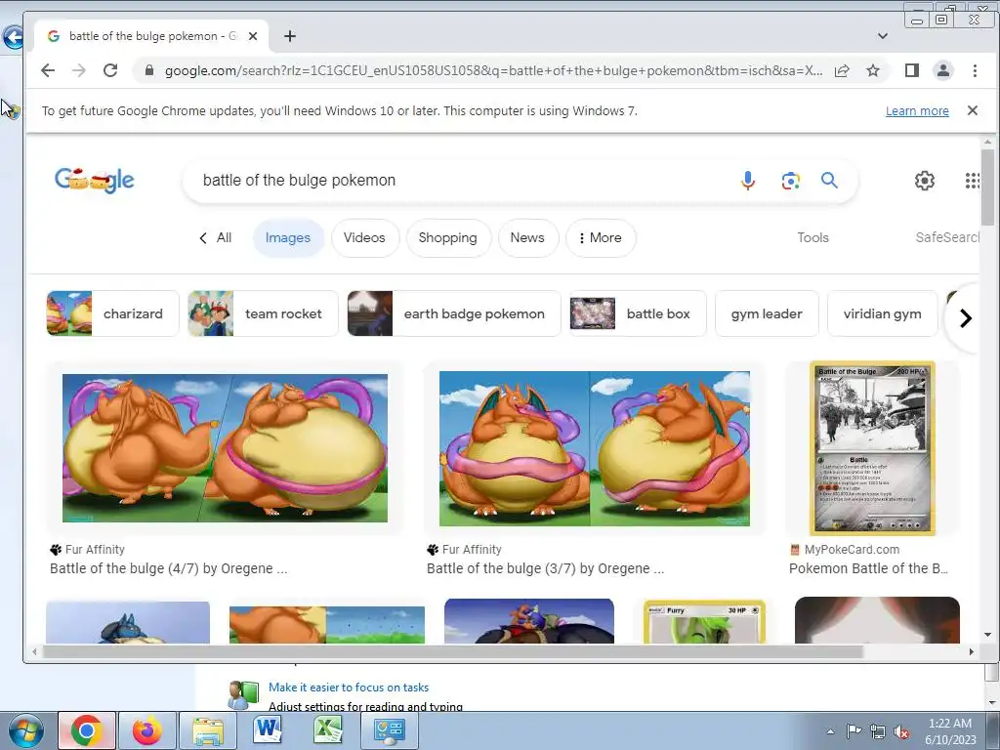Image resolution: width=1000 pixels, height=750 pixels.
Task: Go back to All results
Action: [216, 238]
